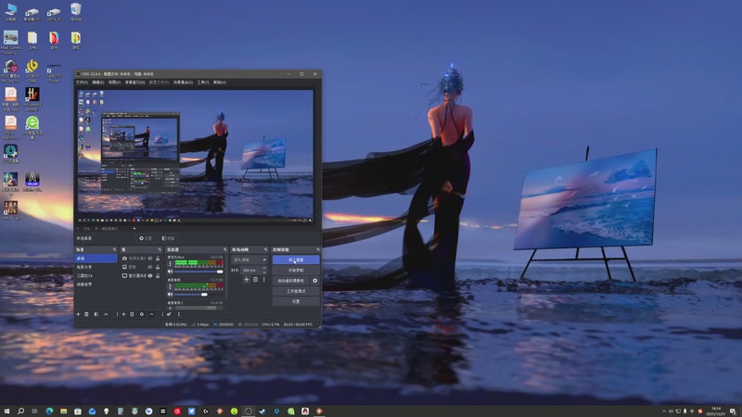The width and height of the screenshot is (742, 417).
Task: Open advanced audio properties in mixer toolbar
Action: click(x=169, y=314)
